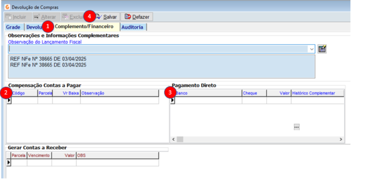Viewport: 366px width, 179px height.
Task: Click the Parcela header in Gerar Contas a Receber
Action: [19, 156]
